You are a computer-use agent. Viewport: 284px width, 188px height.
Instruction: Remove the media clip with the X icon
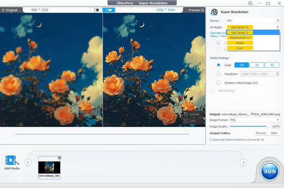pos(60,158)
